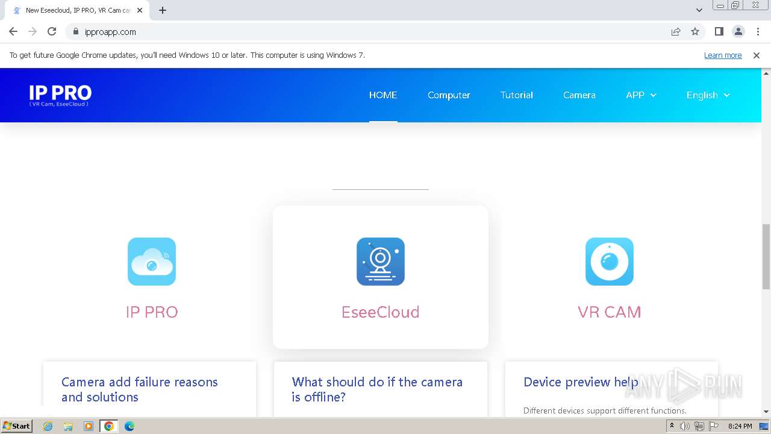Screen dimensions: 771x434
Task: Open the Tutorial navigation item
Action: (x=517, y=95)
